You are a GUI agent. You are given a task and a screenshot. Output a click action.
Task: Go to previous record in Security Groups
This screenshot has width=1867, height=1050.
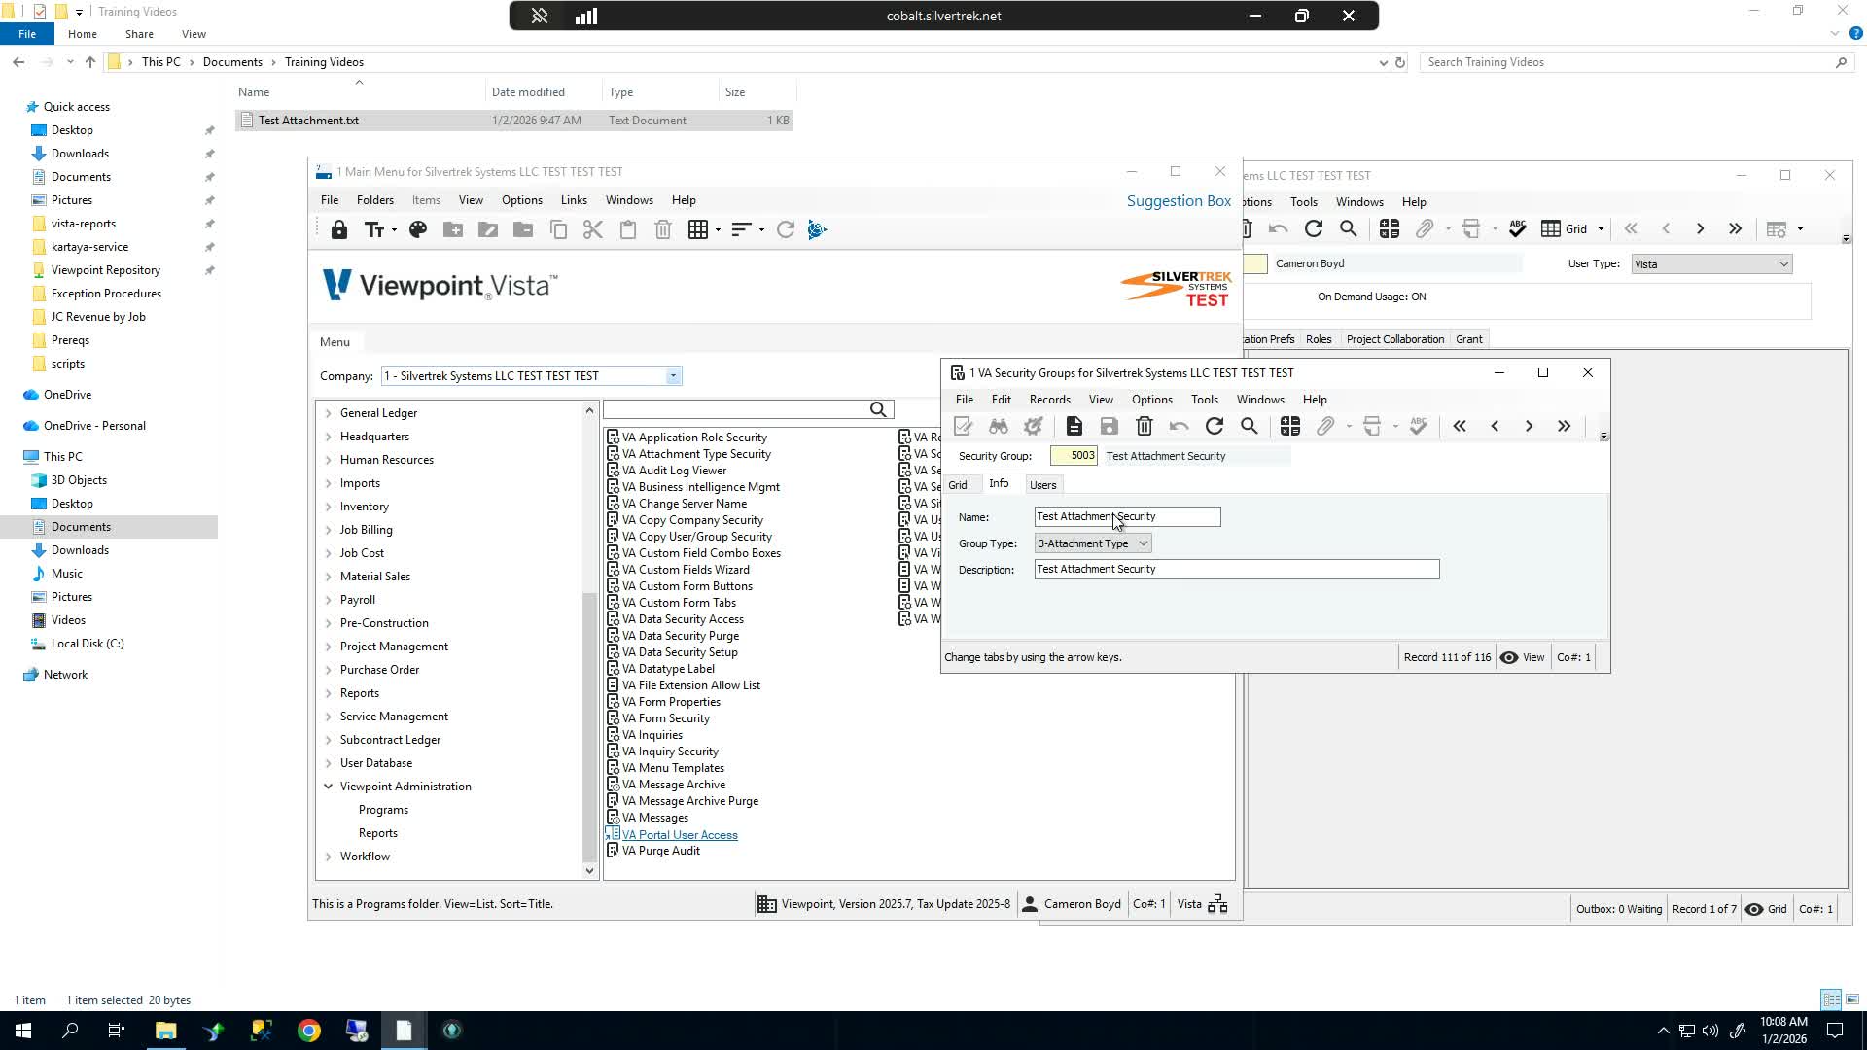pos(1495,427)
